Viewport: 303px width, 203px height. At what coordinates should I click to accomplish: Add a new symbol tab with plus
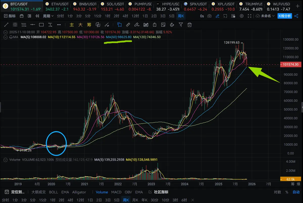point(297,6)
